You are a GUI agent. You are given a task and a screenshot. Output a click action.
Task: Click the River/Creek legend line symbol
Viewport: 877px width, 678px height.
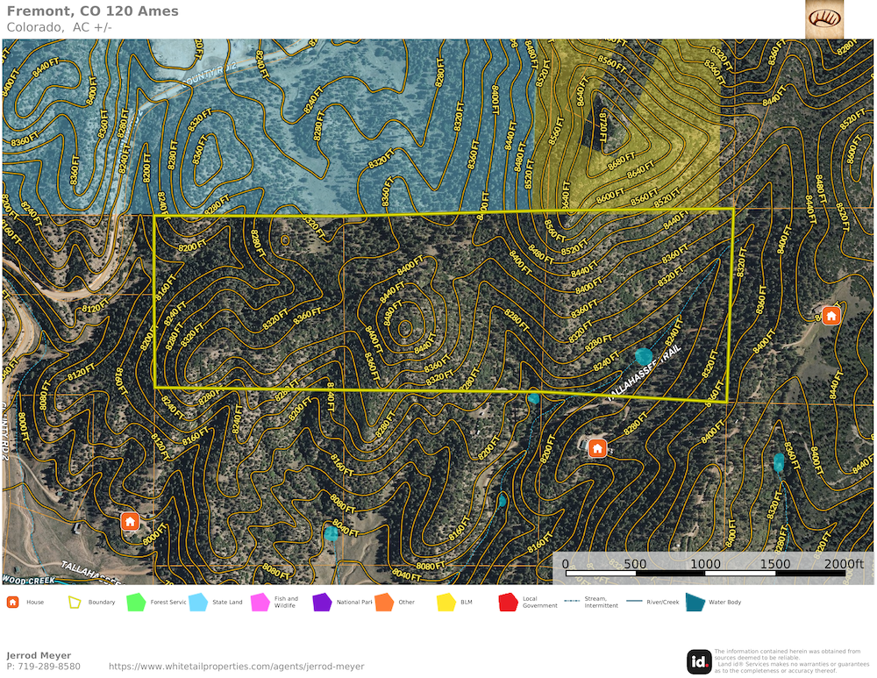[639, 603]
